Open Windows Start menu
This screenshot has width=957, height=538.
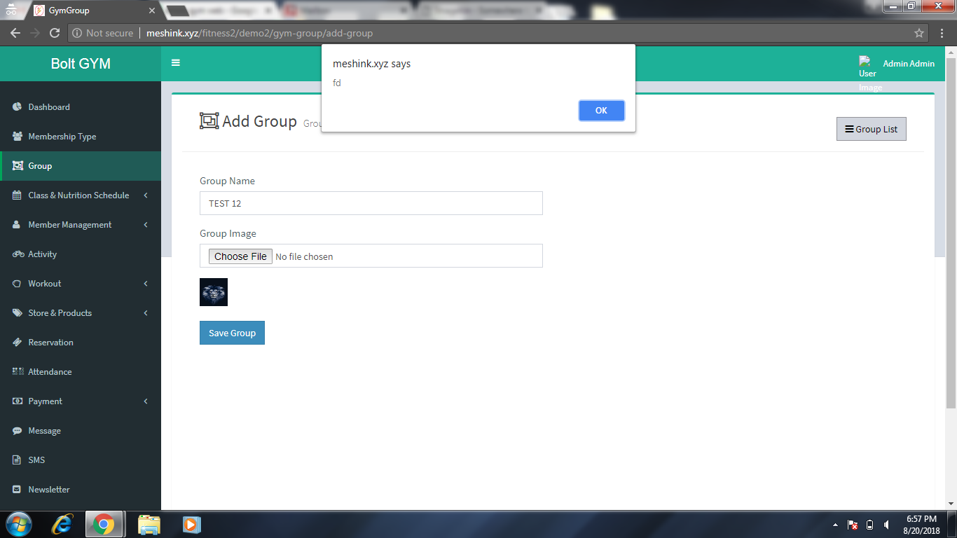coord(18,524)
